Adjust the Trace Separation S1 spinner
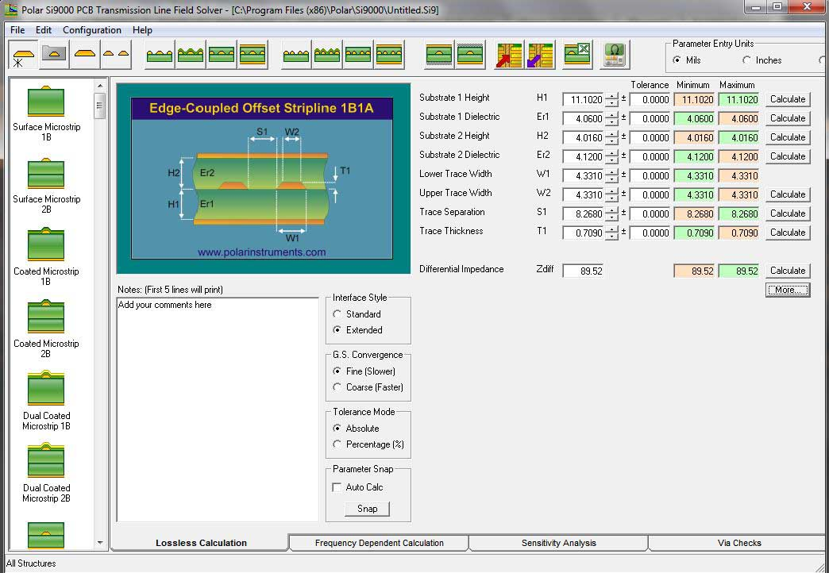Image resolution: width=829 pixels, height=573 pixels. click(611, 213)
